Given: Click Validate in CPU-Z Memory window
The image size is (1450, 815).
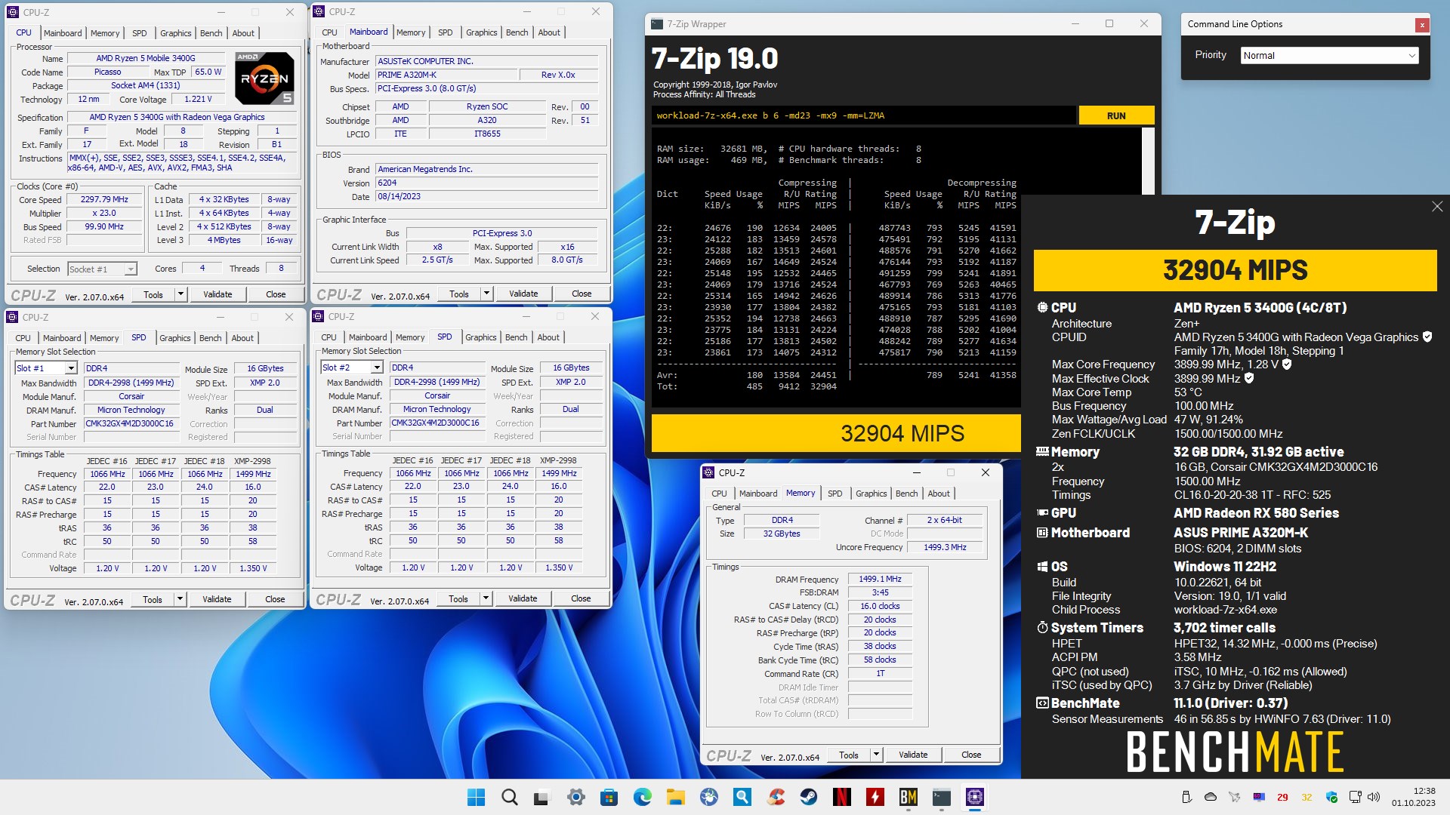Looking at the screenshot, I should click(913, 755).
